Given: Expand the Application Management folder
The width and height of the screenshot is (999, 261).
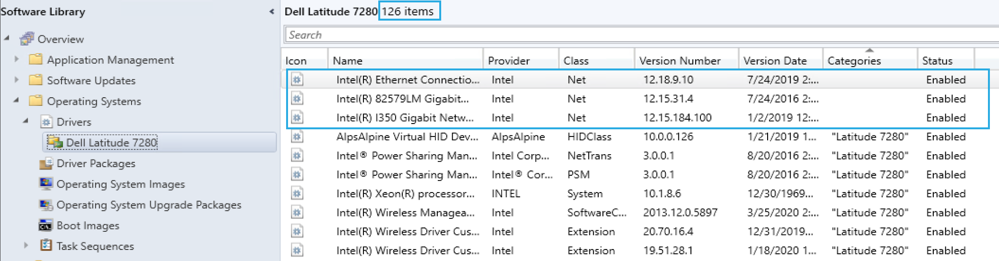Looking at the screenshot, I should [17, 59].
